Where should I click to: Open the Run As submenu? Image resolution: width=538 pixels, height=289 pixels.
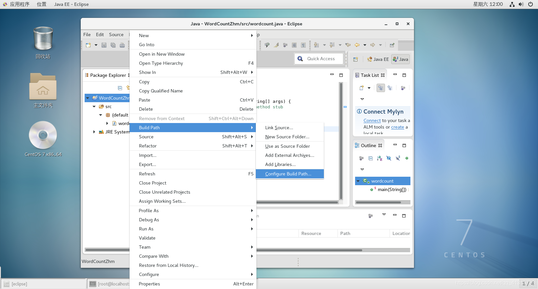193,229
